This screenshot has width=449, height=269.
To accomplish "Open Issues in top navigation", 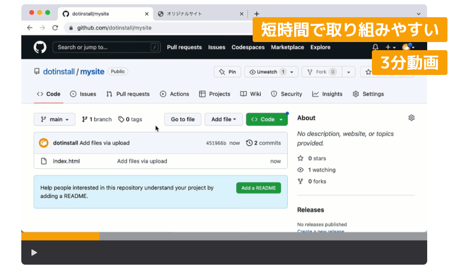I will [217, 47].
